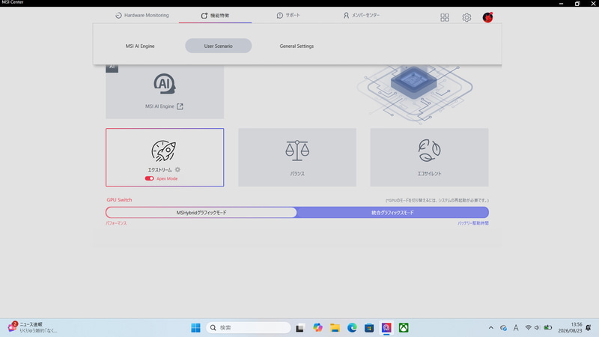Select the 機能特徴 features tab
Image resolution: width=599 pixels, height=337 pixels.
[x=215, y=16]
